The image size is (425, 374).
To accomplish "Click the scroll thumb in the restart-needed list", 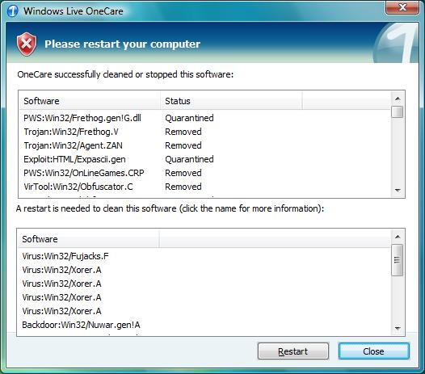I will click(398, 260).
